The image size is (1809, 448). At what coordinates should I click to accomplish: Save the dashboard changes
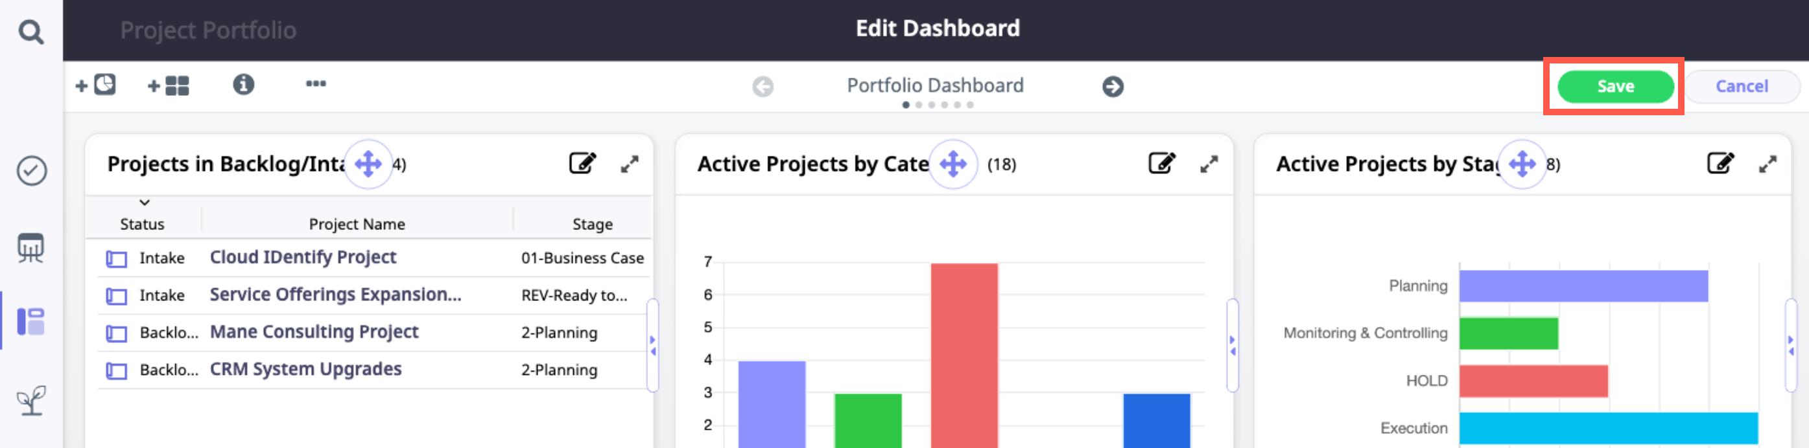(x=1615, y=86)
